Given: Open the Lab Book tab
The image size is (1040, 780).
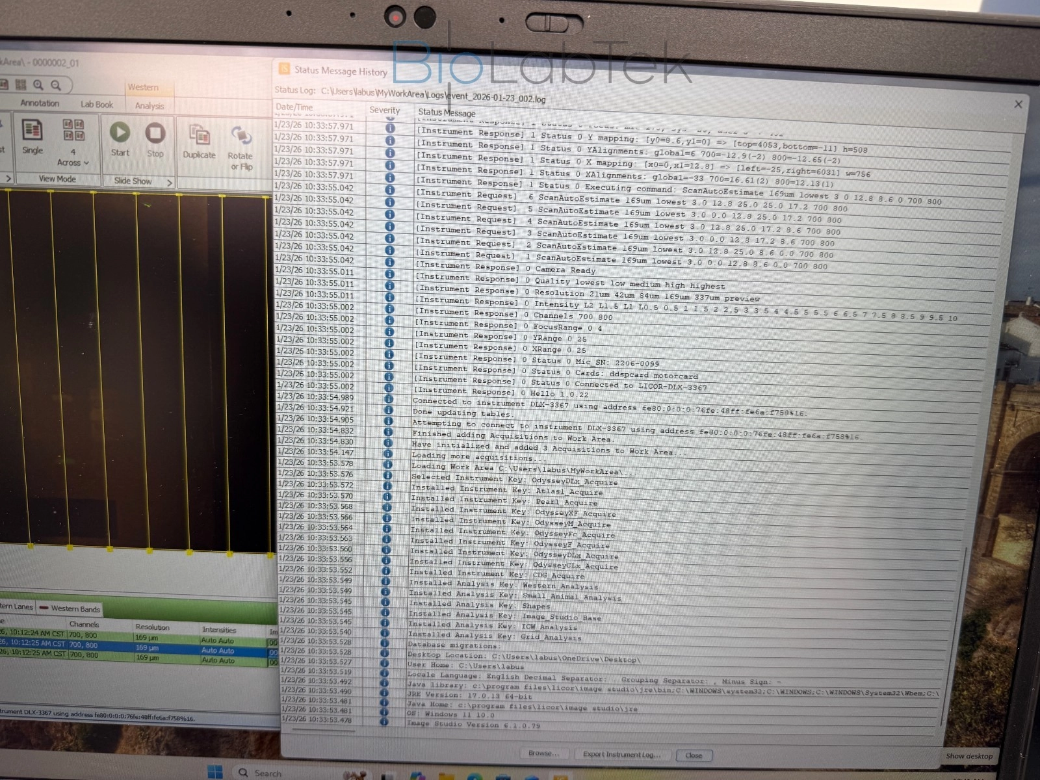Looking at the screenshot, I should 96,104.
